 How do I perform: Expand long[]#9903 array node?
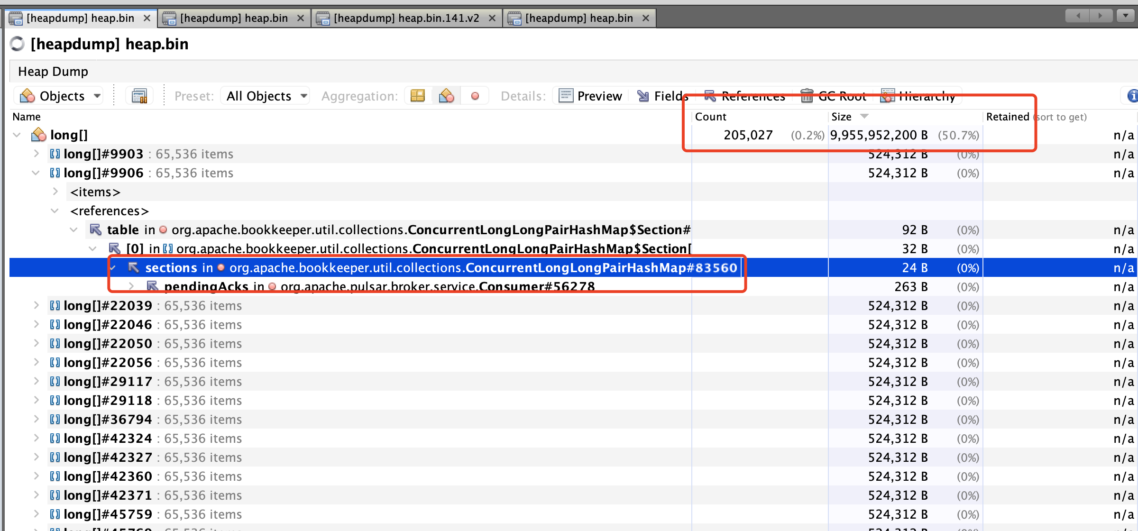pos(36,154)
